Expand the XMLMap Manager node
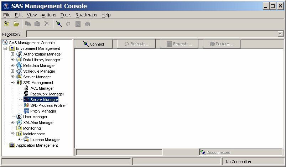This screenshot has height=167, width=286. pyautogui.click(x=12, y=122)
